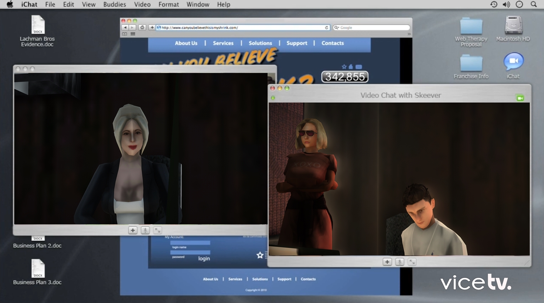Open Services in footer navigation

235,279
